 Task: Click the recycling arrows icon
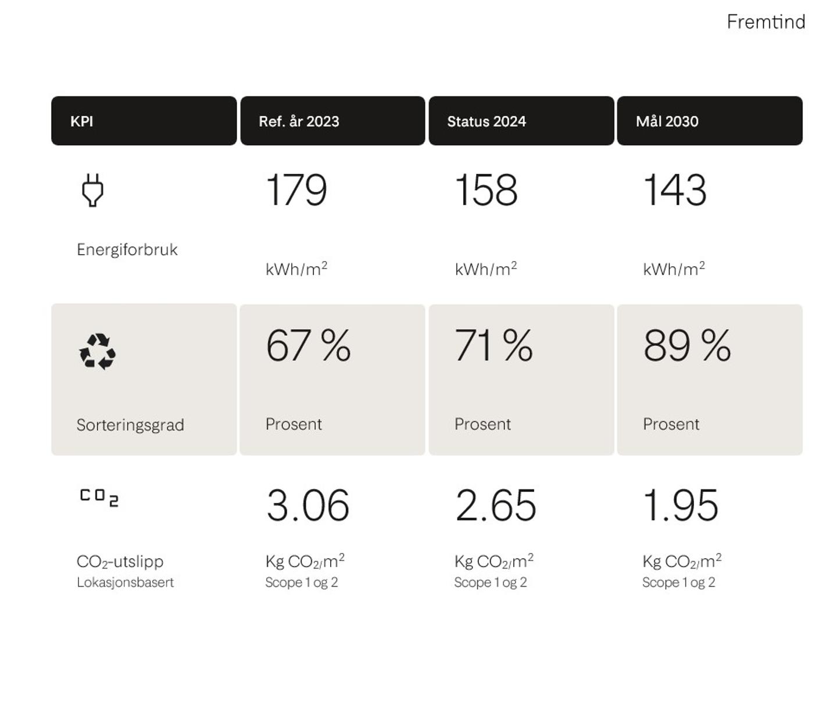[98, 351]
